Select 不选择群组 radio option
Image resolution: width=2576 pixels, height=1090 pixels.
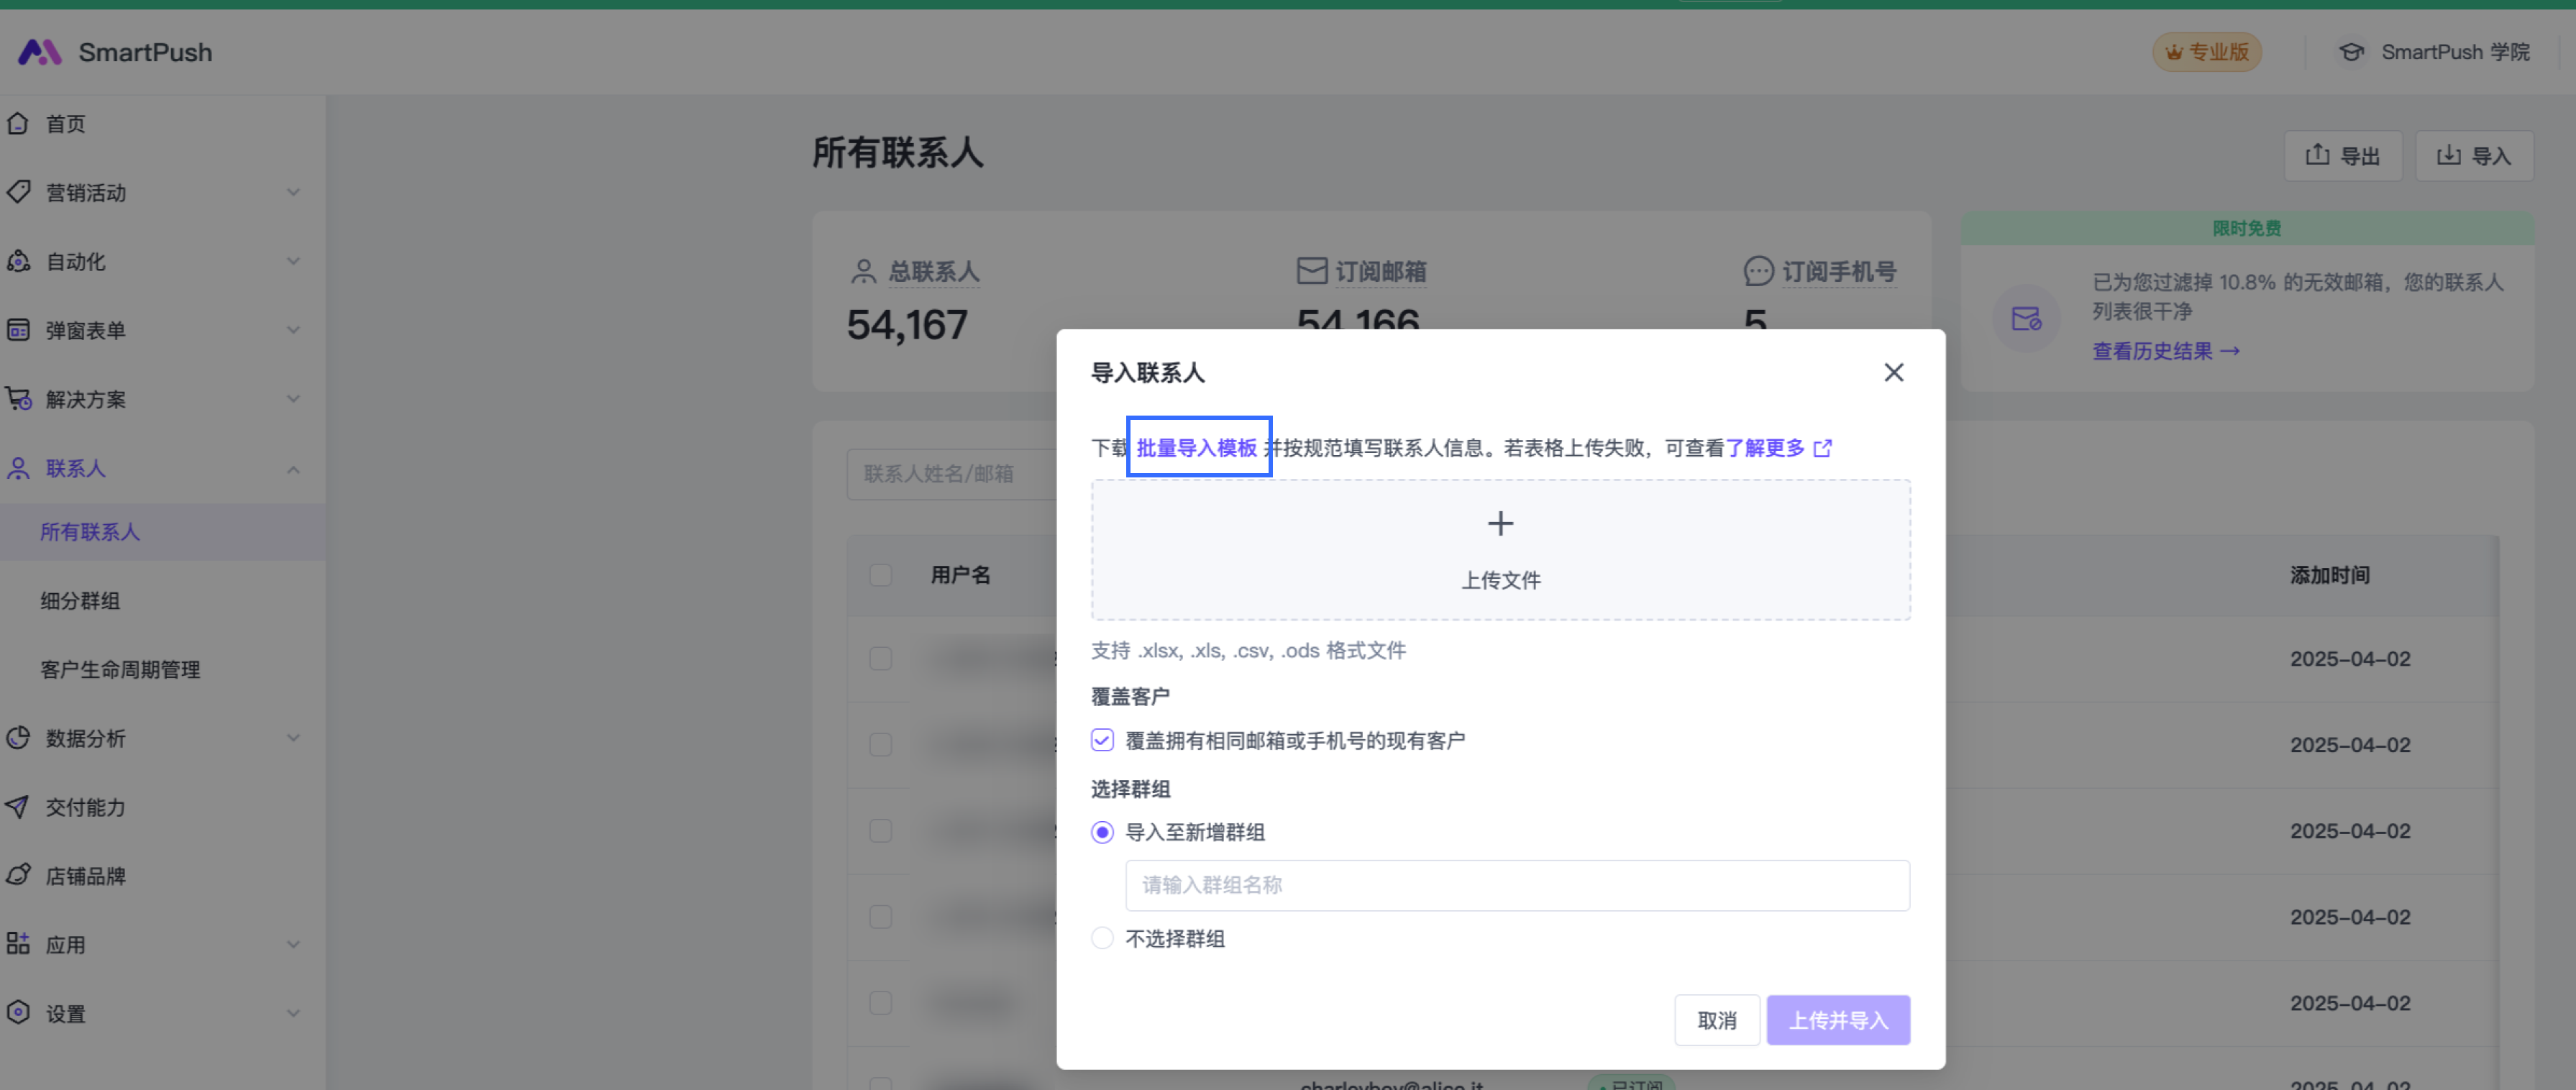1102,938
